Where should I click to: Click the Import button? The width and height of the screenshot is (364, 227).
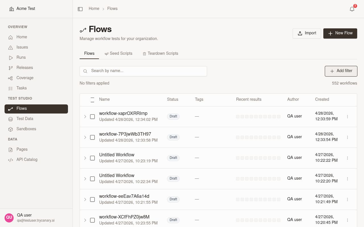[307, 33]
